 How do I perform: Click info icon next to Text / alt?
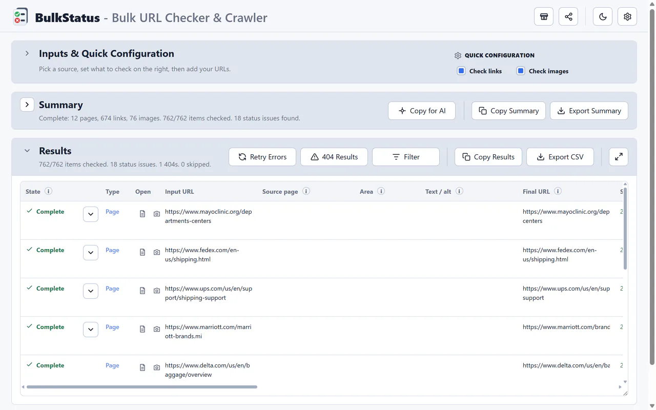tap(459, 191)
